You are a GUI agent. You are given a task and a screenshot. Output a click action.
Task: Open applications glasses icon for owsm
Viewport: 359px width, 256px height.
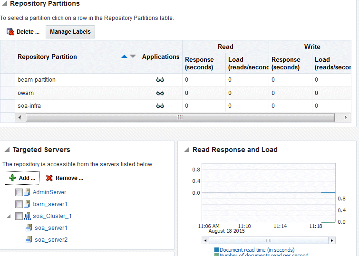click(160, 93)
